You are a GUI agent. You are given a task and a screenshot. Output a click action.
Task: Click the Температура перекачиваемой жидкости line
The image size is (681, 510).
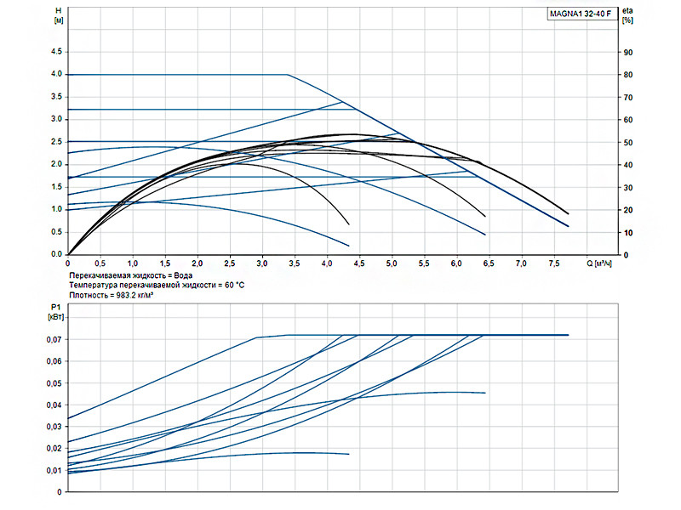pyautogui.click(x=157, y=286)
